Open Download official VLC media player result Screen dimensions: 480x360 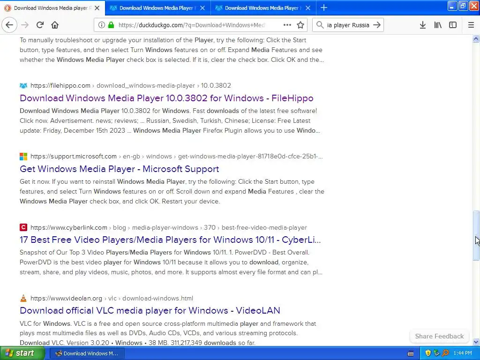150,310
